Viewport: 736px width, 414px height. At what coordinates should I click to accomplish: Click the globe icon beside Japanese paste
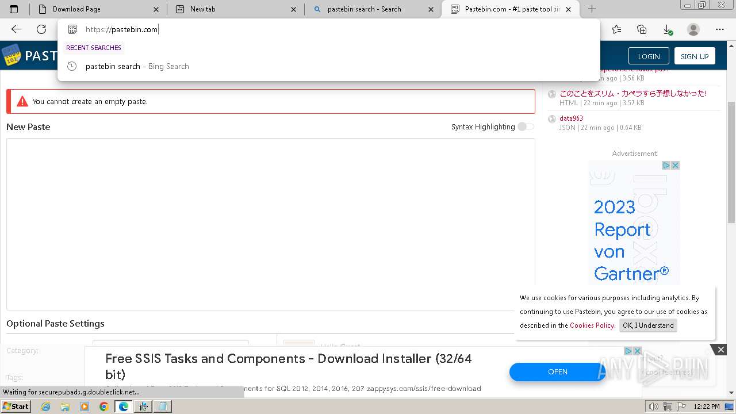[552, 94]
